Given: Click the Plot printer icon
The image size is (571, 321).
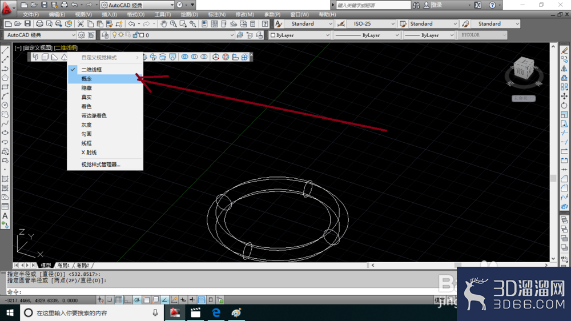Looking at the screenshot, I should [39, 24].
